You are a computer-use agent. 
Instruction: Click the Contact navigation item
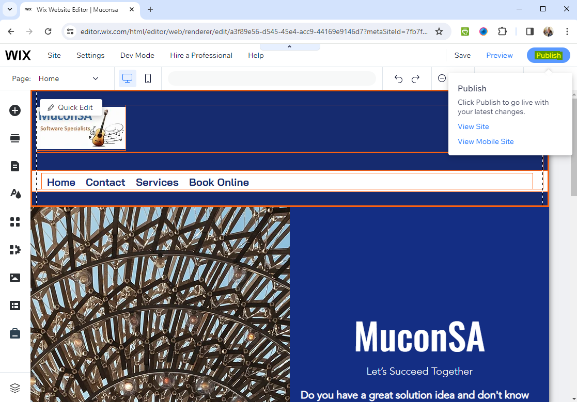click(105, 182)
